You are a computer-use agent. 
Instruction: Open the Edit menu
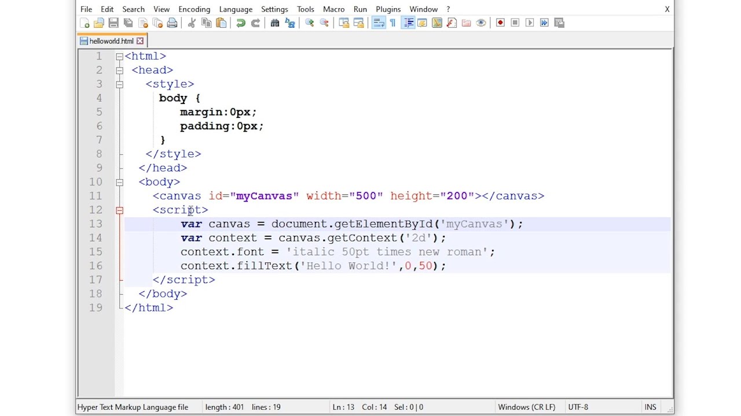(107, 9)
